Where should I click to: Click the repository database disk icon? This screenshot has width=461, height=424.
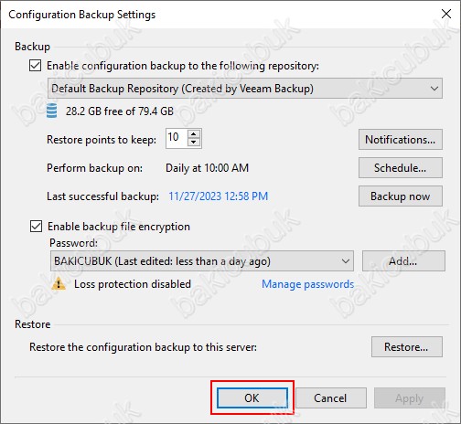pyautogui.click(x=51, y=111)
